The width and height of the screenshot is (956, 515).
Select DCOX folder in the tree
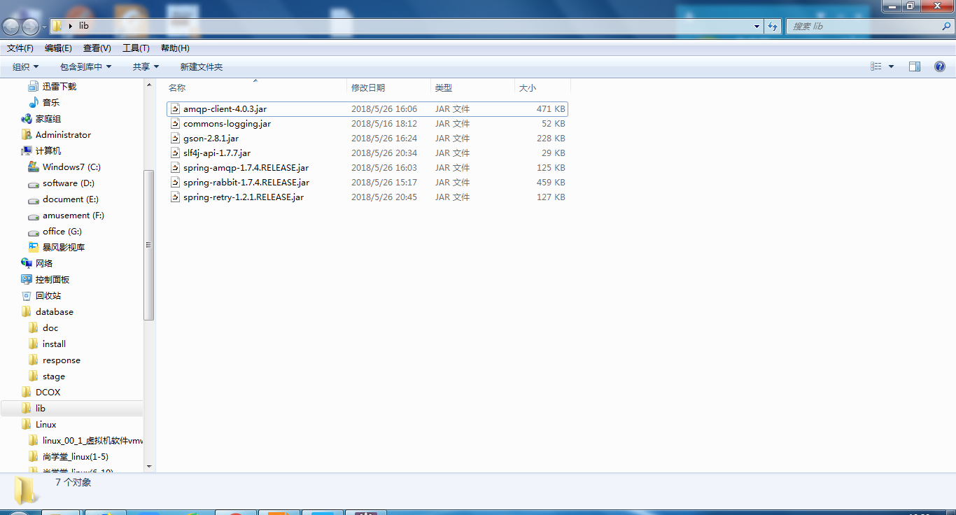(x=48, y=393)
